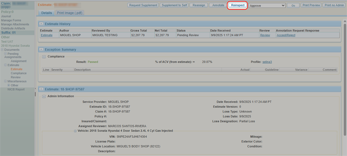
Task: Click the Accept/Reject link
Action: point(286,35)
